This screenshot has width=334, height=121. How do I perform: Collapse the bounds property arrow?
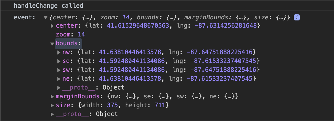pos(52,43)
